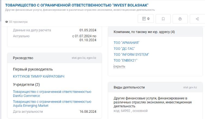Open ТОО "АРМАНИЯ" company link
The image size is (205, 119).
[127, 43]
